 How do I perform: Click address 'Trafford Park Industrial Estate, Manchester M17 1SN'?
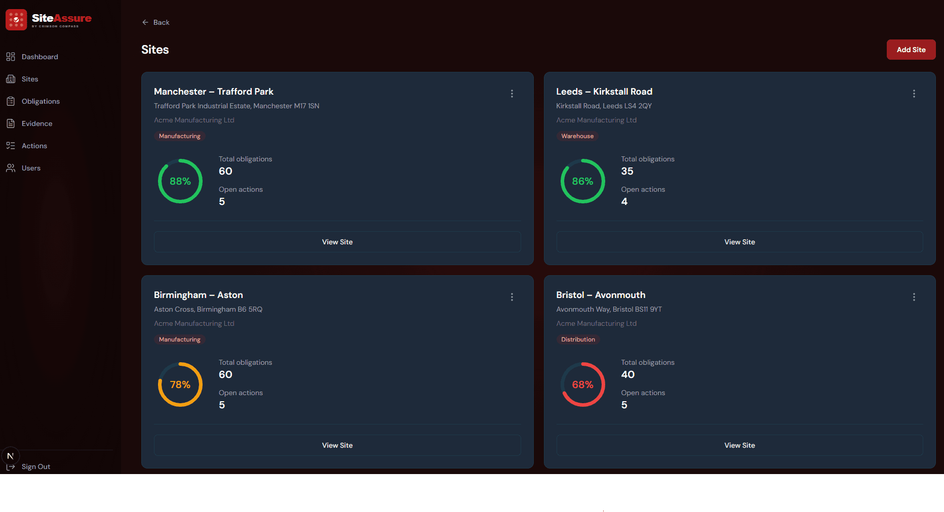point(237,106)
